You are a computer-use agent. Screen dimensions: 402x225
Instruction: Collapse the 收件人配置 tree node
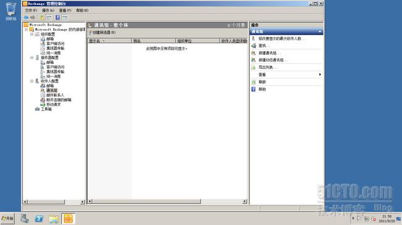coord(32,81)
